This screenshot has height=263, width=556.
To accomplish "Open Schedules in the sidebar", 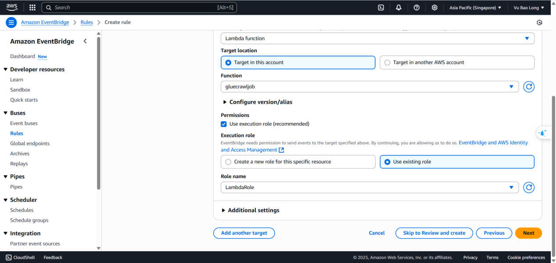I will (22, 210).
